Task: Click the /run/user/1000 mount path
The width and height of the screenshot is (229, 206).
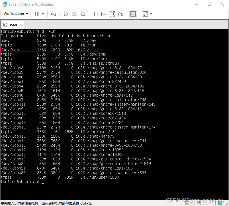Action: point(103,177)
